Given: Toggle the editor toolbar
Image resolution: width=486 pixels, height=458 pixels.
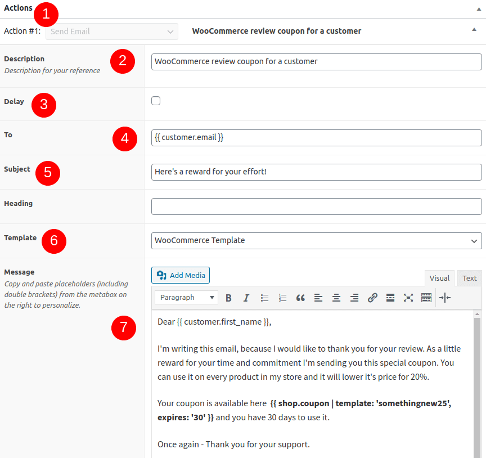Looking at the screenshot, I should coord(426,298).
